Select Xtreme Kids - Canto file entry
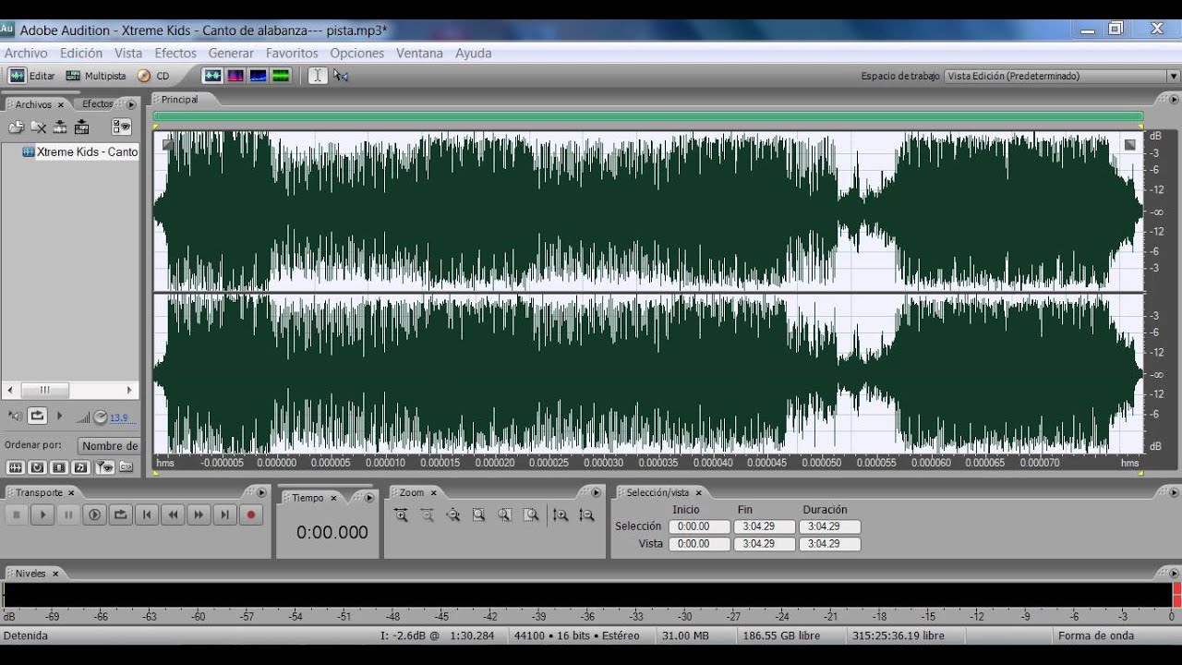Screen dimensions: 1182x665 pyautogui.click(x=80, y=151)
